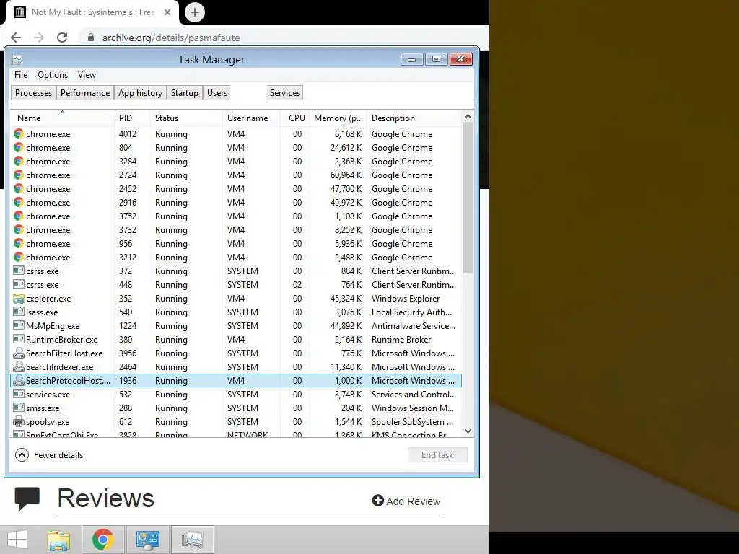739x554 pixels.
Task: Click CPU value 02 for csrss.exe
Action: tap(297, 284)
